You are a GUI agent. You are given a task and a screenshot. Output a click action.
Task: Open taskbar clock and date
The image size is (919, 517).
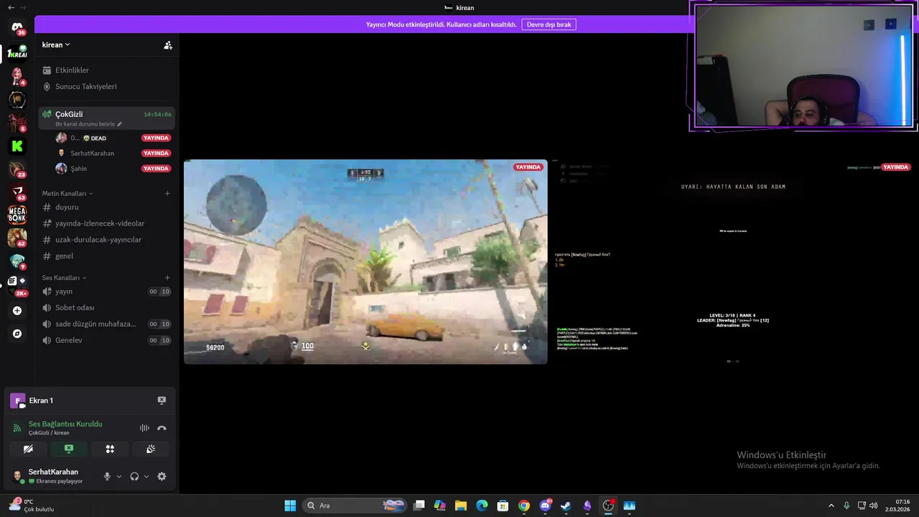(x=897, y=506)
